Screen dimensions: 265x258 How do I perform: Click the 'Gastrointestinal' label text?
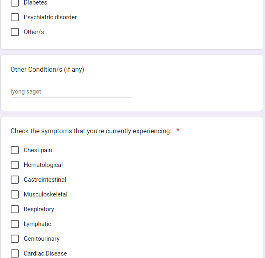tap(45, 180)
